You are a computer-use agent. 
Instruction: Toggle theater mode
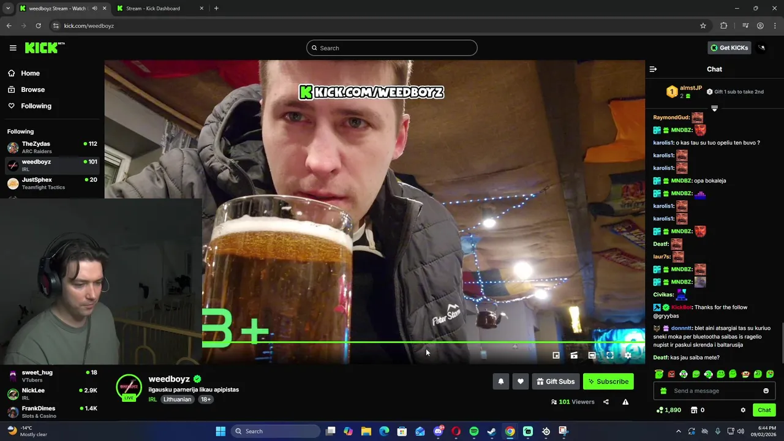click(x=592, y=355)
